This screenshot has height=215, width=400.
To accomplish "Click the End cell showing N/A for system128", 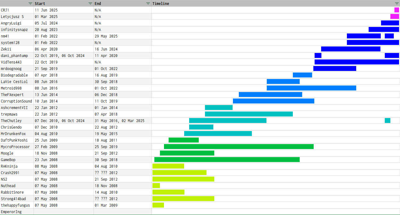I will 98,43.
